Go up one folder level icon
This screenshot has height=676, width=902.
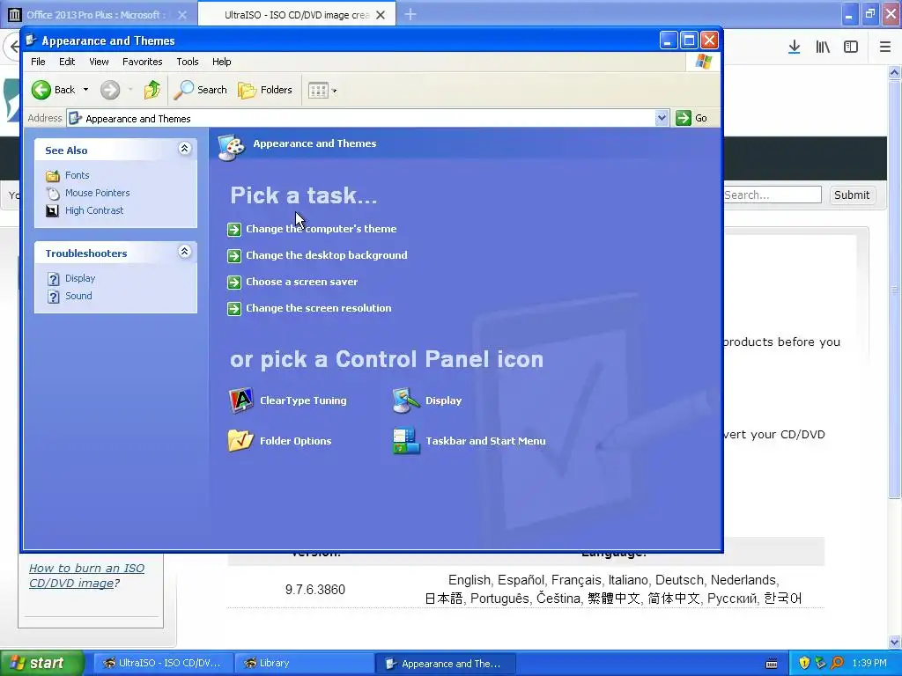pos(152,90)
